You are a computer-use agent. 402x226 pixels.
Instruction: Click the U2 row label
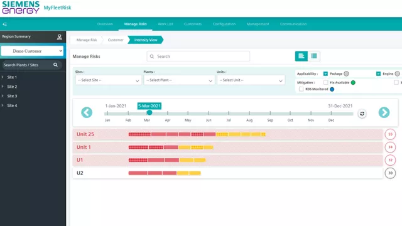[x=80, y=173]
